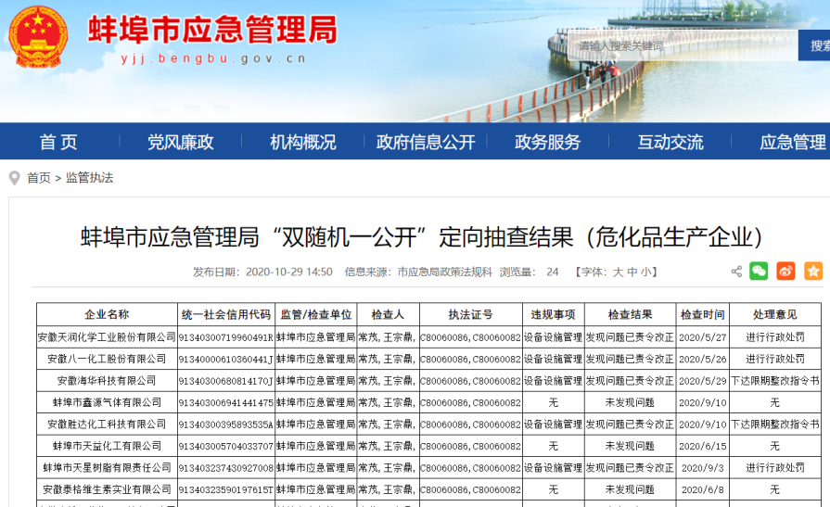The width and height of the screenshot is (830, 507).
Task: Select the 安徽泰格维生素实业有限公司 cell
Action: click(107, 489)
